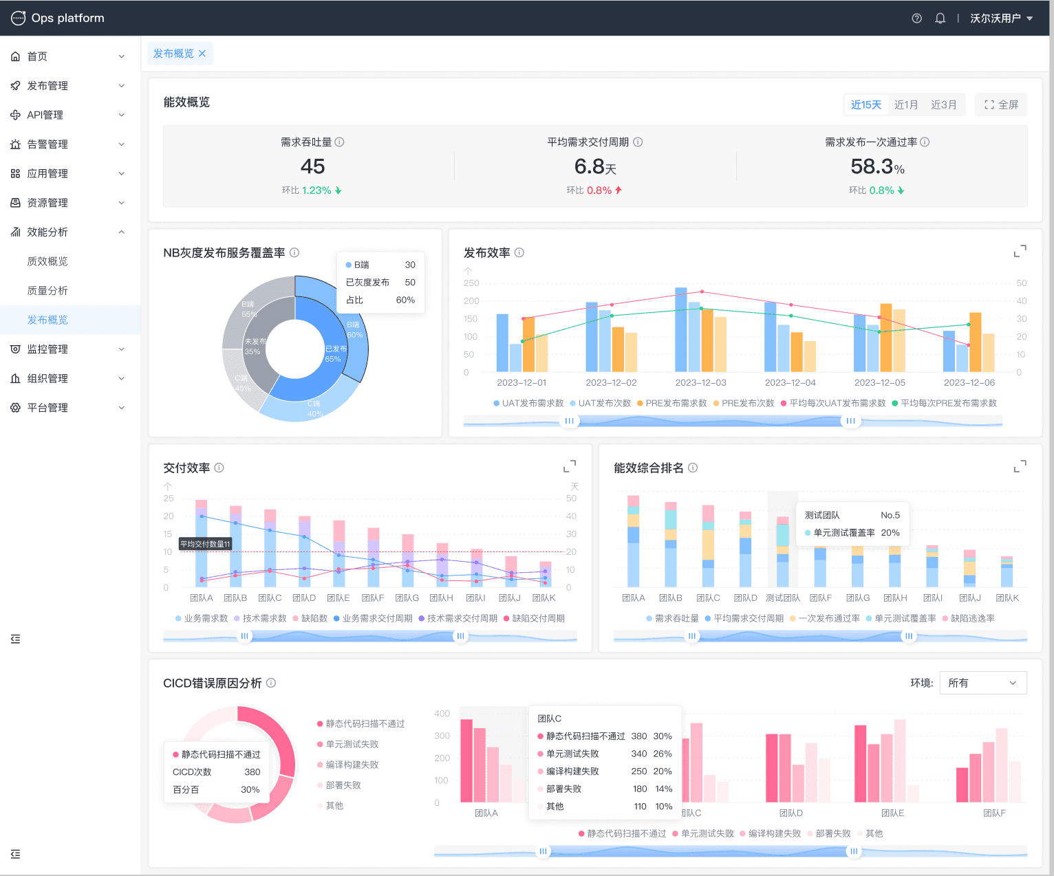Expand the 交付效率 chart panel

point(569,467)
